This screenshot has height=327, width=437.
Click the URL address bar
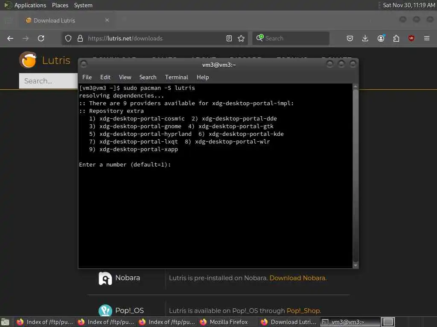point(155,38)
